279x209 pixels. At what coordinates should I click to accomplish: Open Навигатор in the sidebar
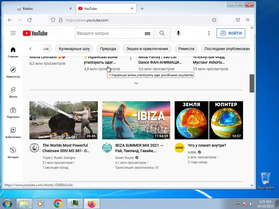[x=13, y=72]
